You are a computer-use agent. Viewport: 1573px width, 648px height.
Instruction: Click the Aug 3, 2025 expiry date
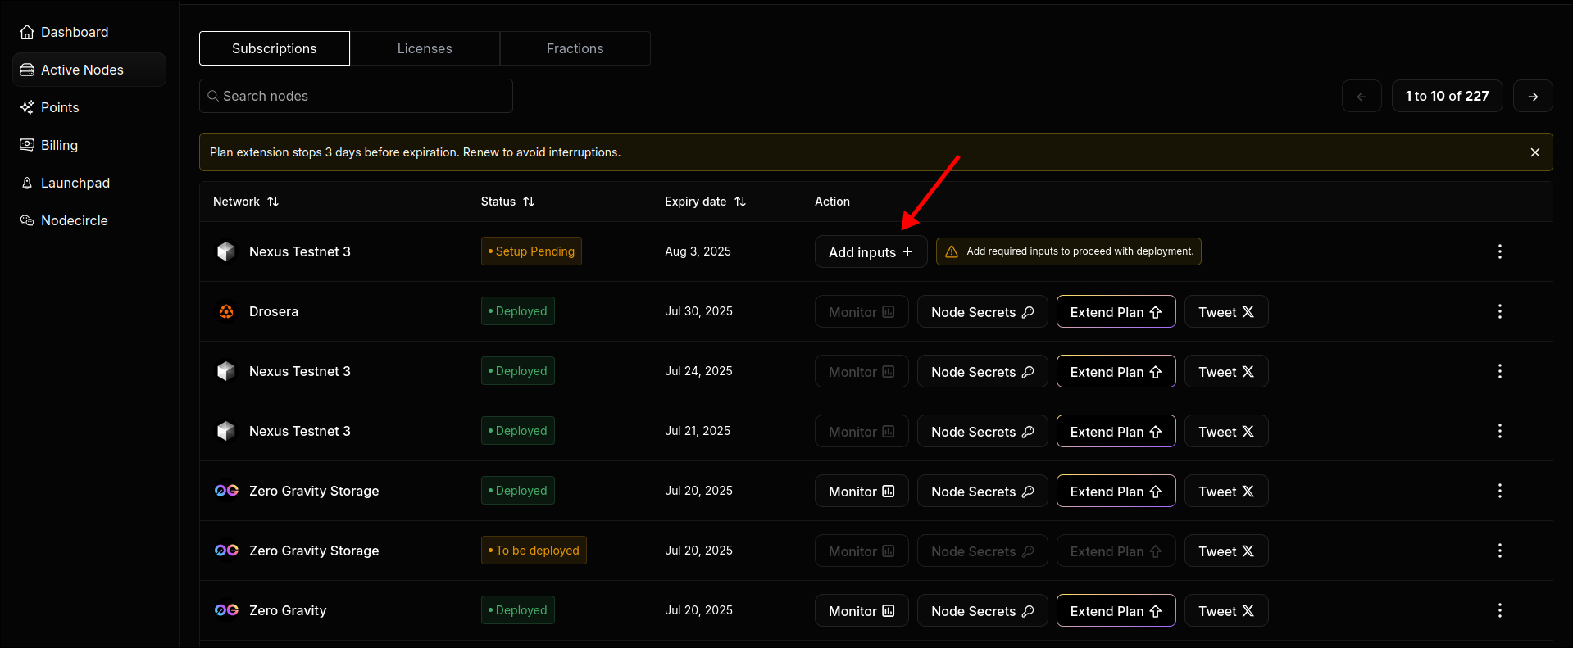[698, 251]
